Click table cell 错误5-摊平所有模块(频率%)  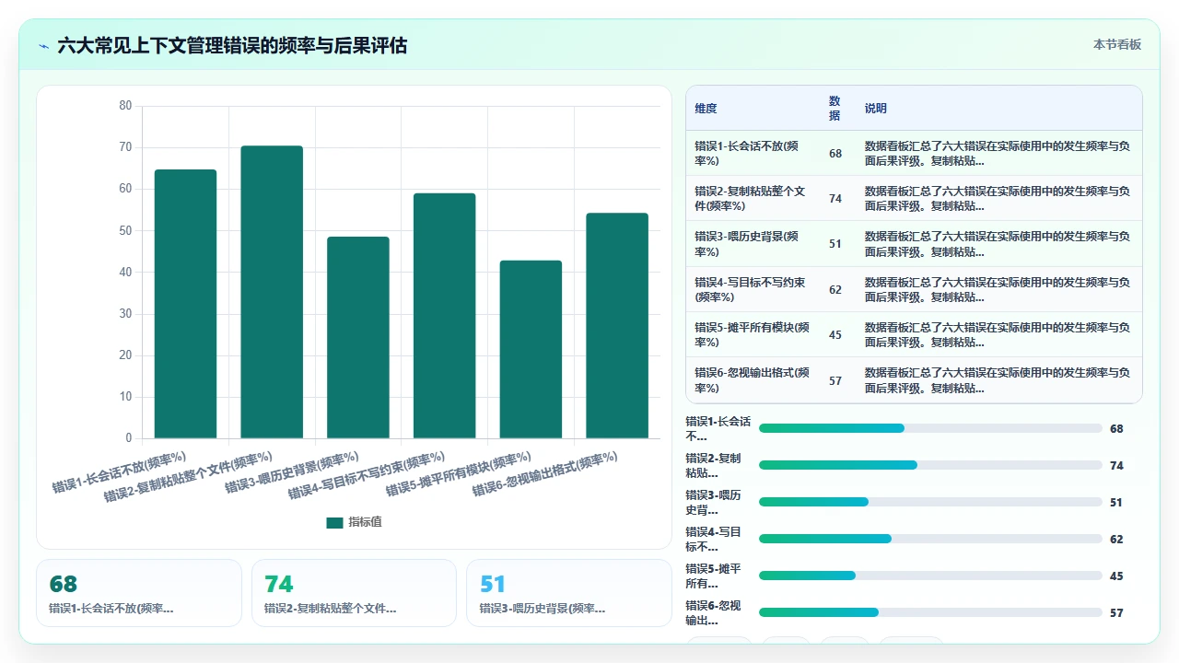(x=753, y=333)
